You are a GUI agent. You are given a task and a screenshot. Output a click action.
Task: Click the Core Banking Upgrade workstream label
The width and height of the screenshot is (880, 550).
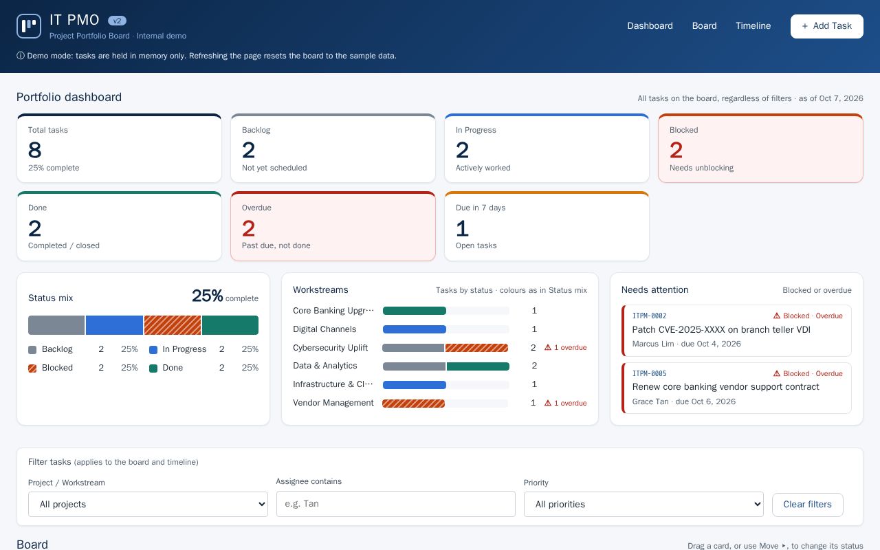coord(333,311)
